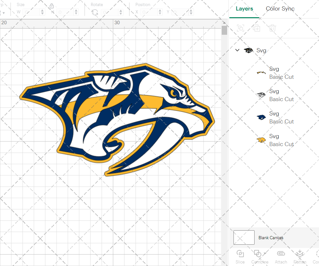This screenshot has height=266, width=319.
Task: Select the gold background Svg layer
Action: [x=261, y=140]
